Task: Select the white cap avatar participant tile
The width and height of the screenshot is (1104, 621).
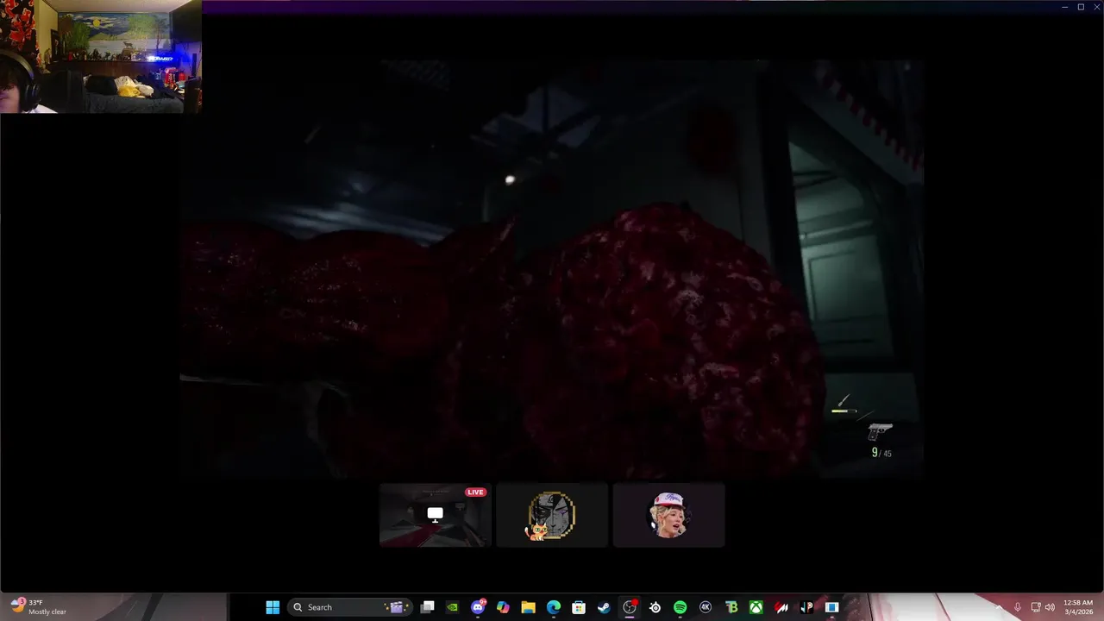Action: tap(668, 515)
